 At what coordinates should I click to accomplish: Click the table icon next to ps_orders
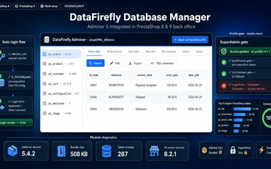click(x=44, y=54)
